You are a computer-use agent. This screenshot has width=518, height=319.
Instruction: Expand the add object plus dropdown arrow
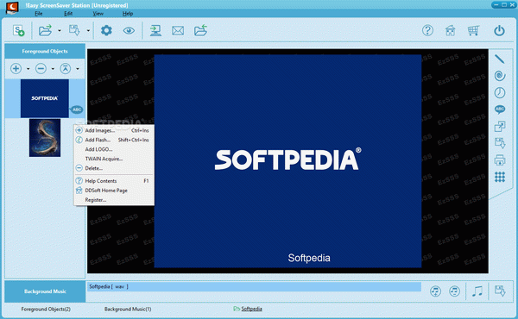point(28,69)
